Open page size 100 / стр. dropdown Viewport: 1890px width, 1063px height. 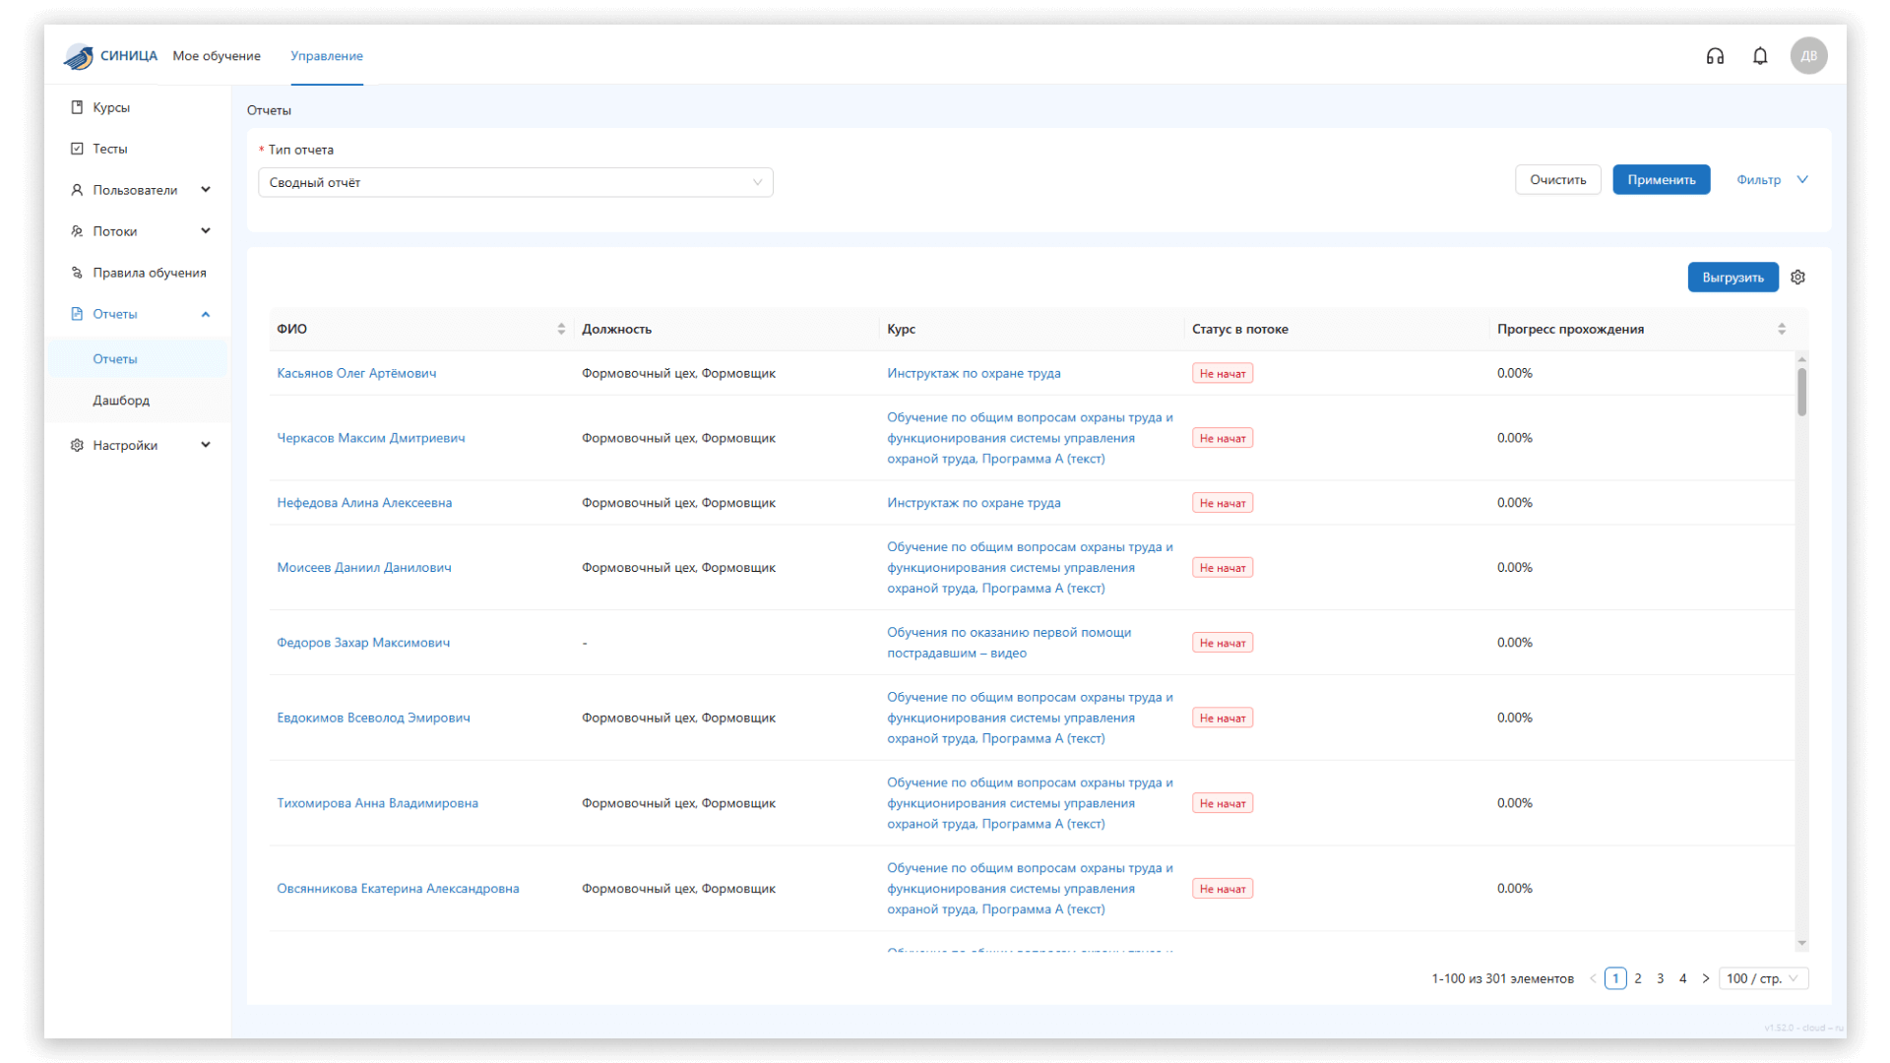1762,978
